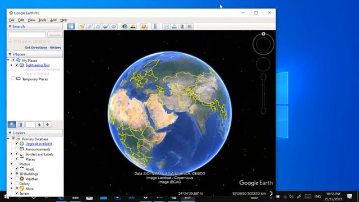
Task: Select the Add Path tool
Action: pyautogui.click(x=98, y=26)
